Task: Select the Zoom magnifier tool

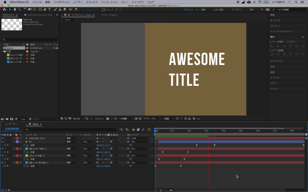Action: (20, 10)
